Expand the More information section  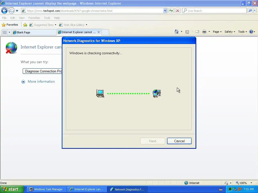click(38, 82)
